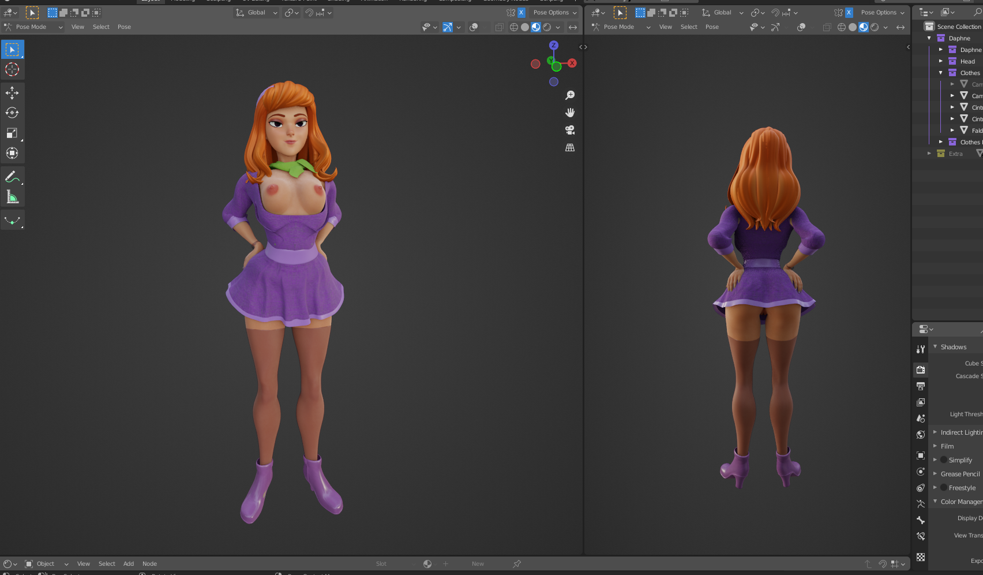Switch perspective/orthographic with grid gizmo icon
The width and height of the screenshot is (983, 575).
(570, 148)
